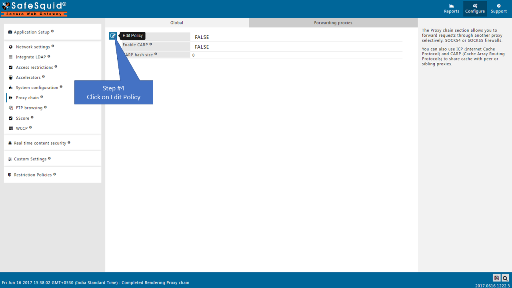This screenshot has width=512, height=288.
Task: Expand the Application Setup section
Action: point(52,32)
